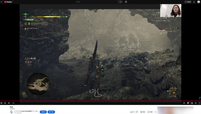Enable miniplayer mode
The image size is (201, 114).
click(192, 103)
